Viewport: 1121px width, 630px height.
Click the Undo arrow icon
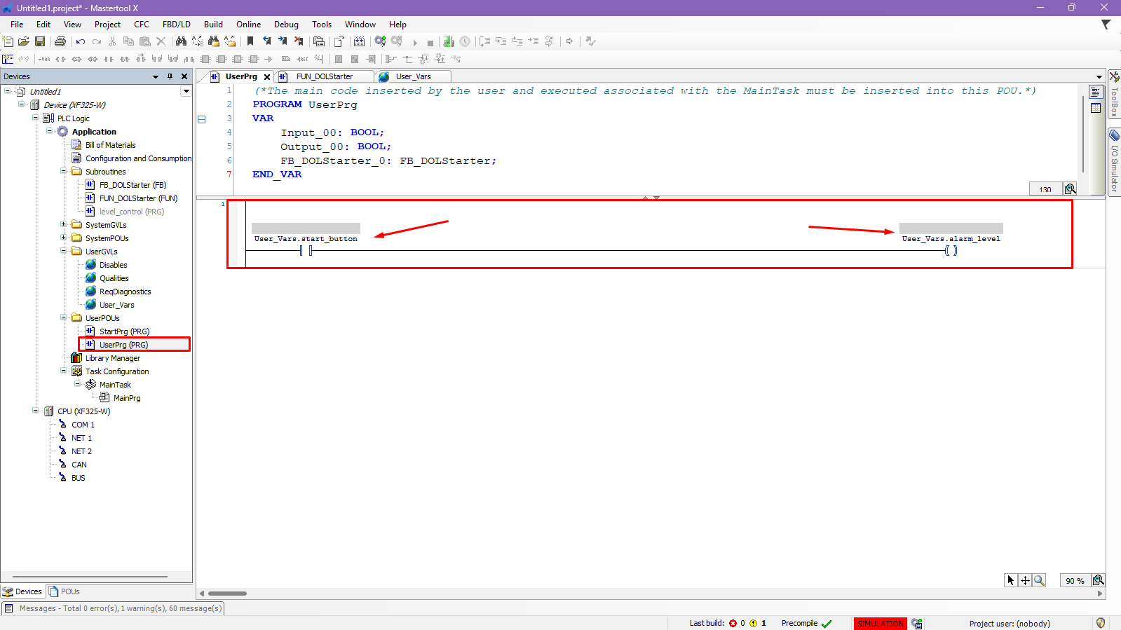coord(81,41)
